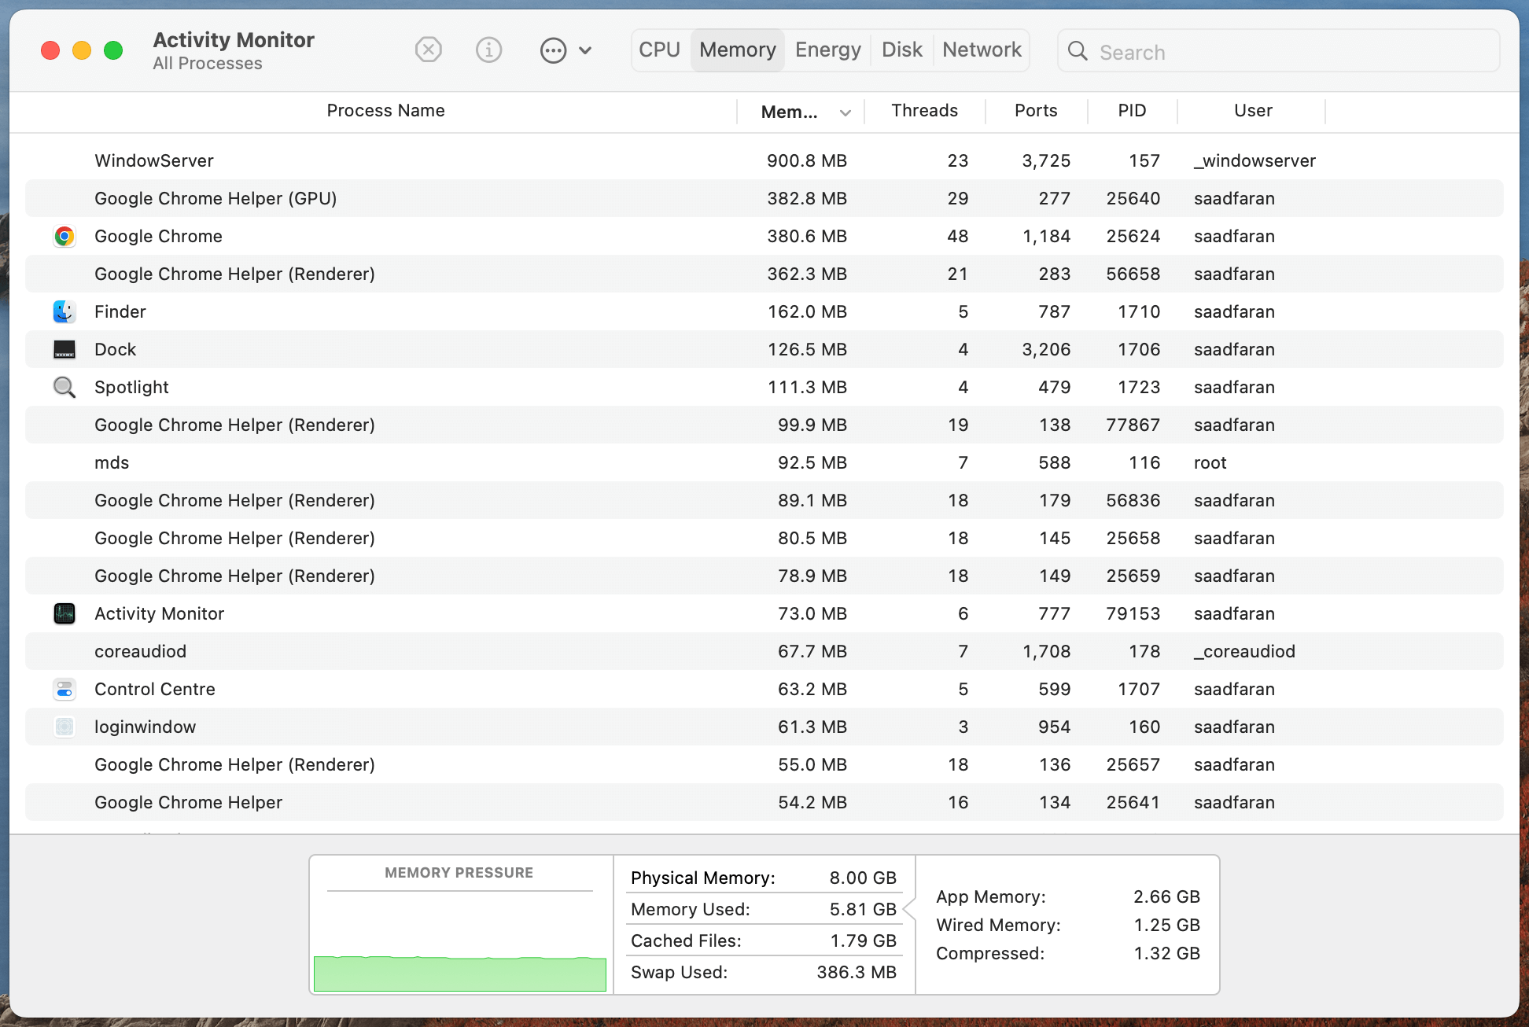Sort by Process Name column header
The height and width of the screenshot is (1027, 1529).
[x=385, y=111]
